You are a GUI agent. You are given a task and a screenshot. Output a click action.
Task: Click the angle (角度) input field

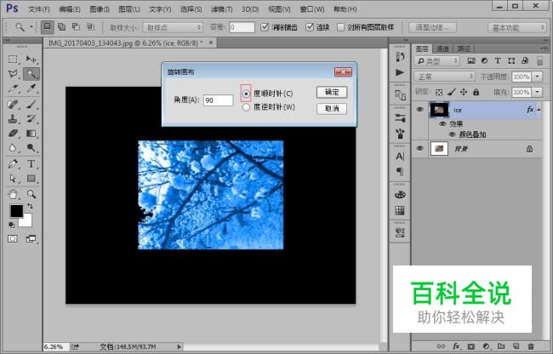(218, 100)
